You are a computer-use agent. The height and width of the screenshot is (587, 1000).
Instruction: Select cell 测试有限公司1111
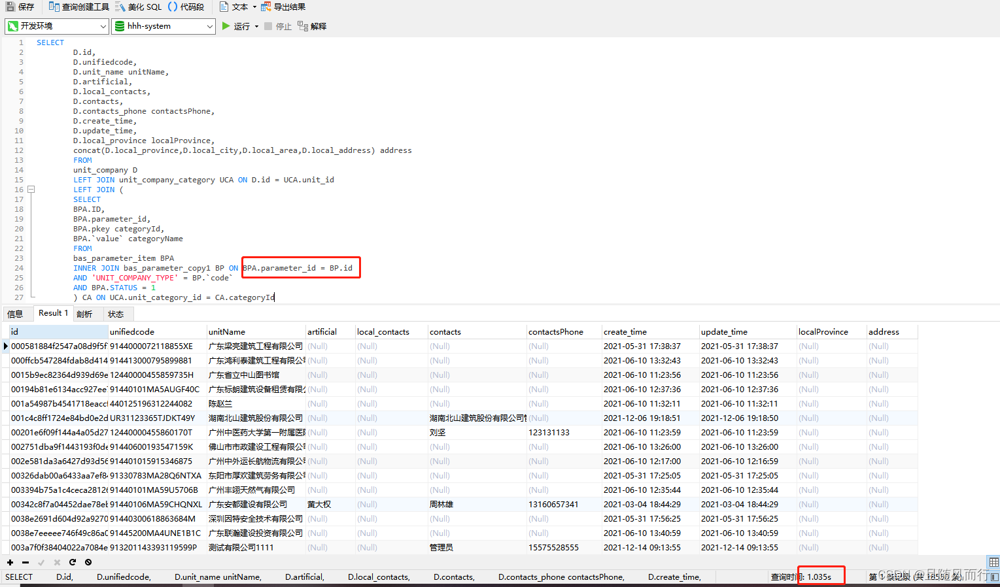256,547
